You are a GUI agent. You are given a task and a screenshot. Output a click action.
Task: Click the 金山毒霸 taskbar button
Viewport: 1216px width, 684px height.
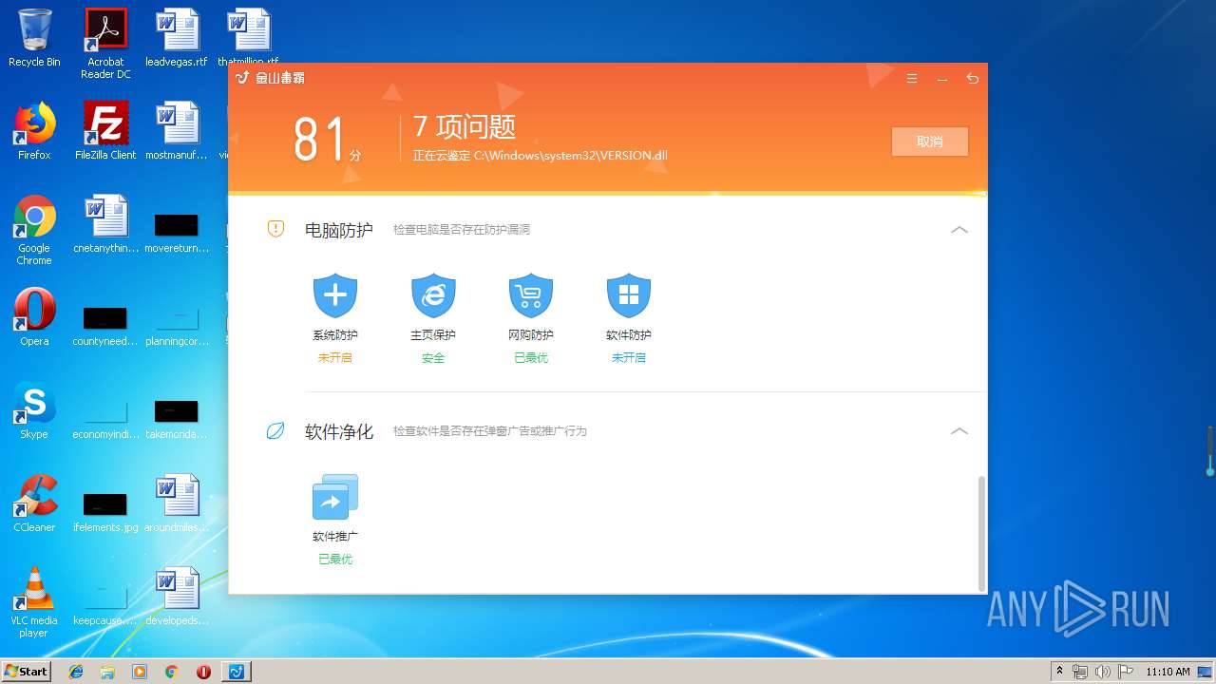(237, 672)
